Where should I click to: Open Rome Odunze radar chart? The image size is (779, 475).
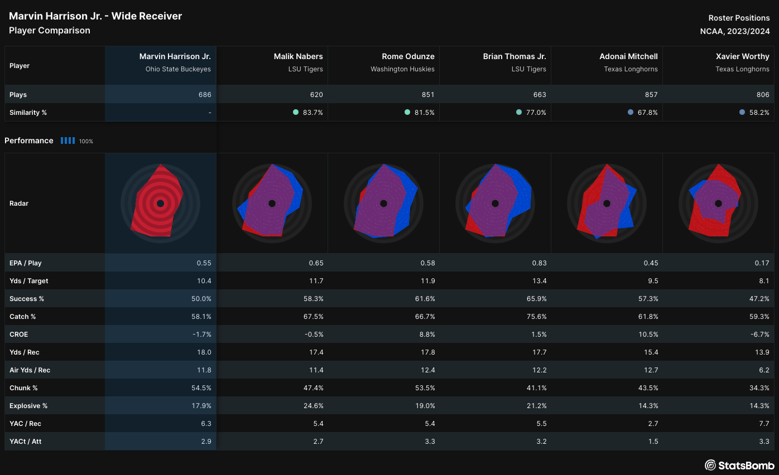tap(383, 203)
